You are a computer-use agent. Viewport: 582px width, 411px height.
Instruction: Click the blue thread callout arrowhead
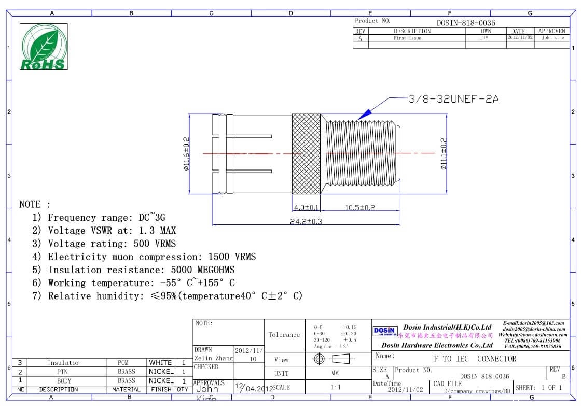365,114
